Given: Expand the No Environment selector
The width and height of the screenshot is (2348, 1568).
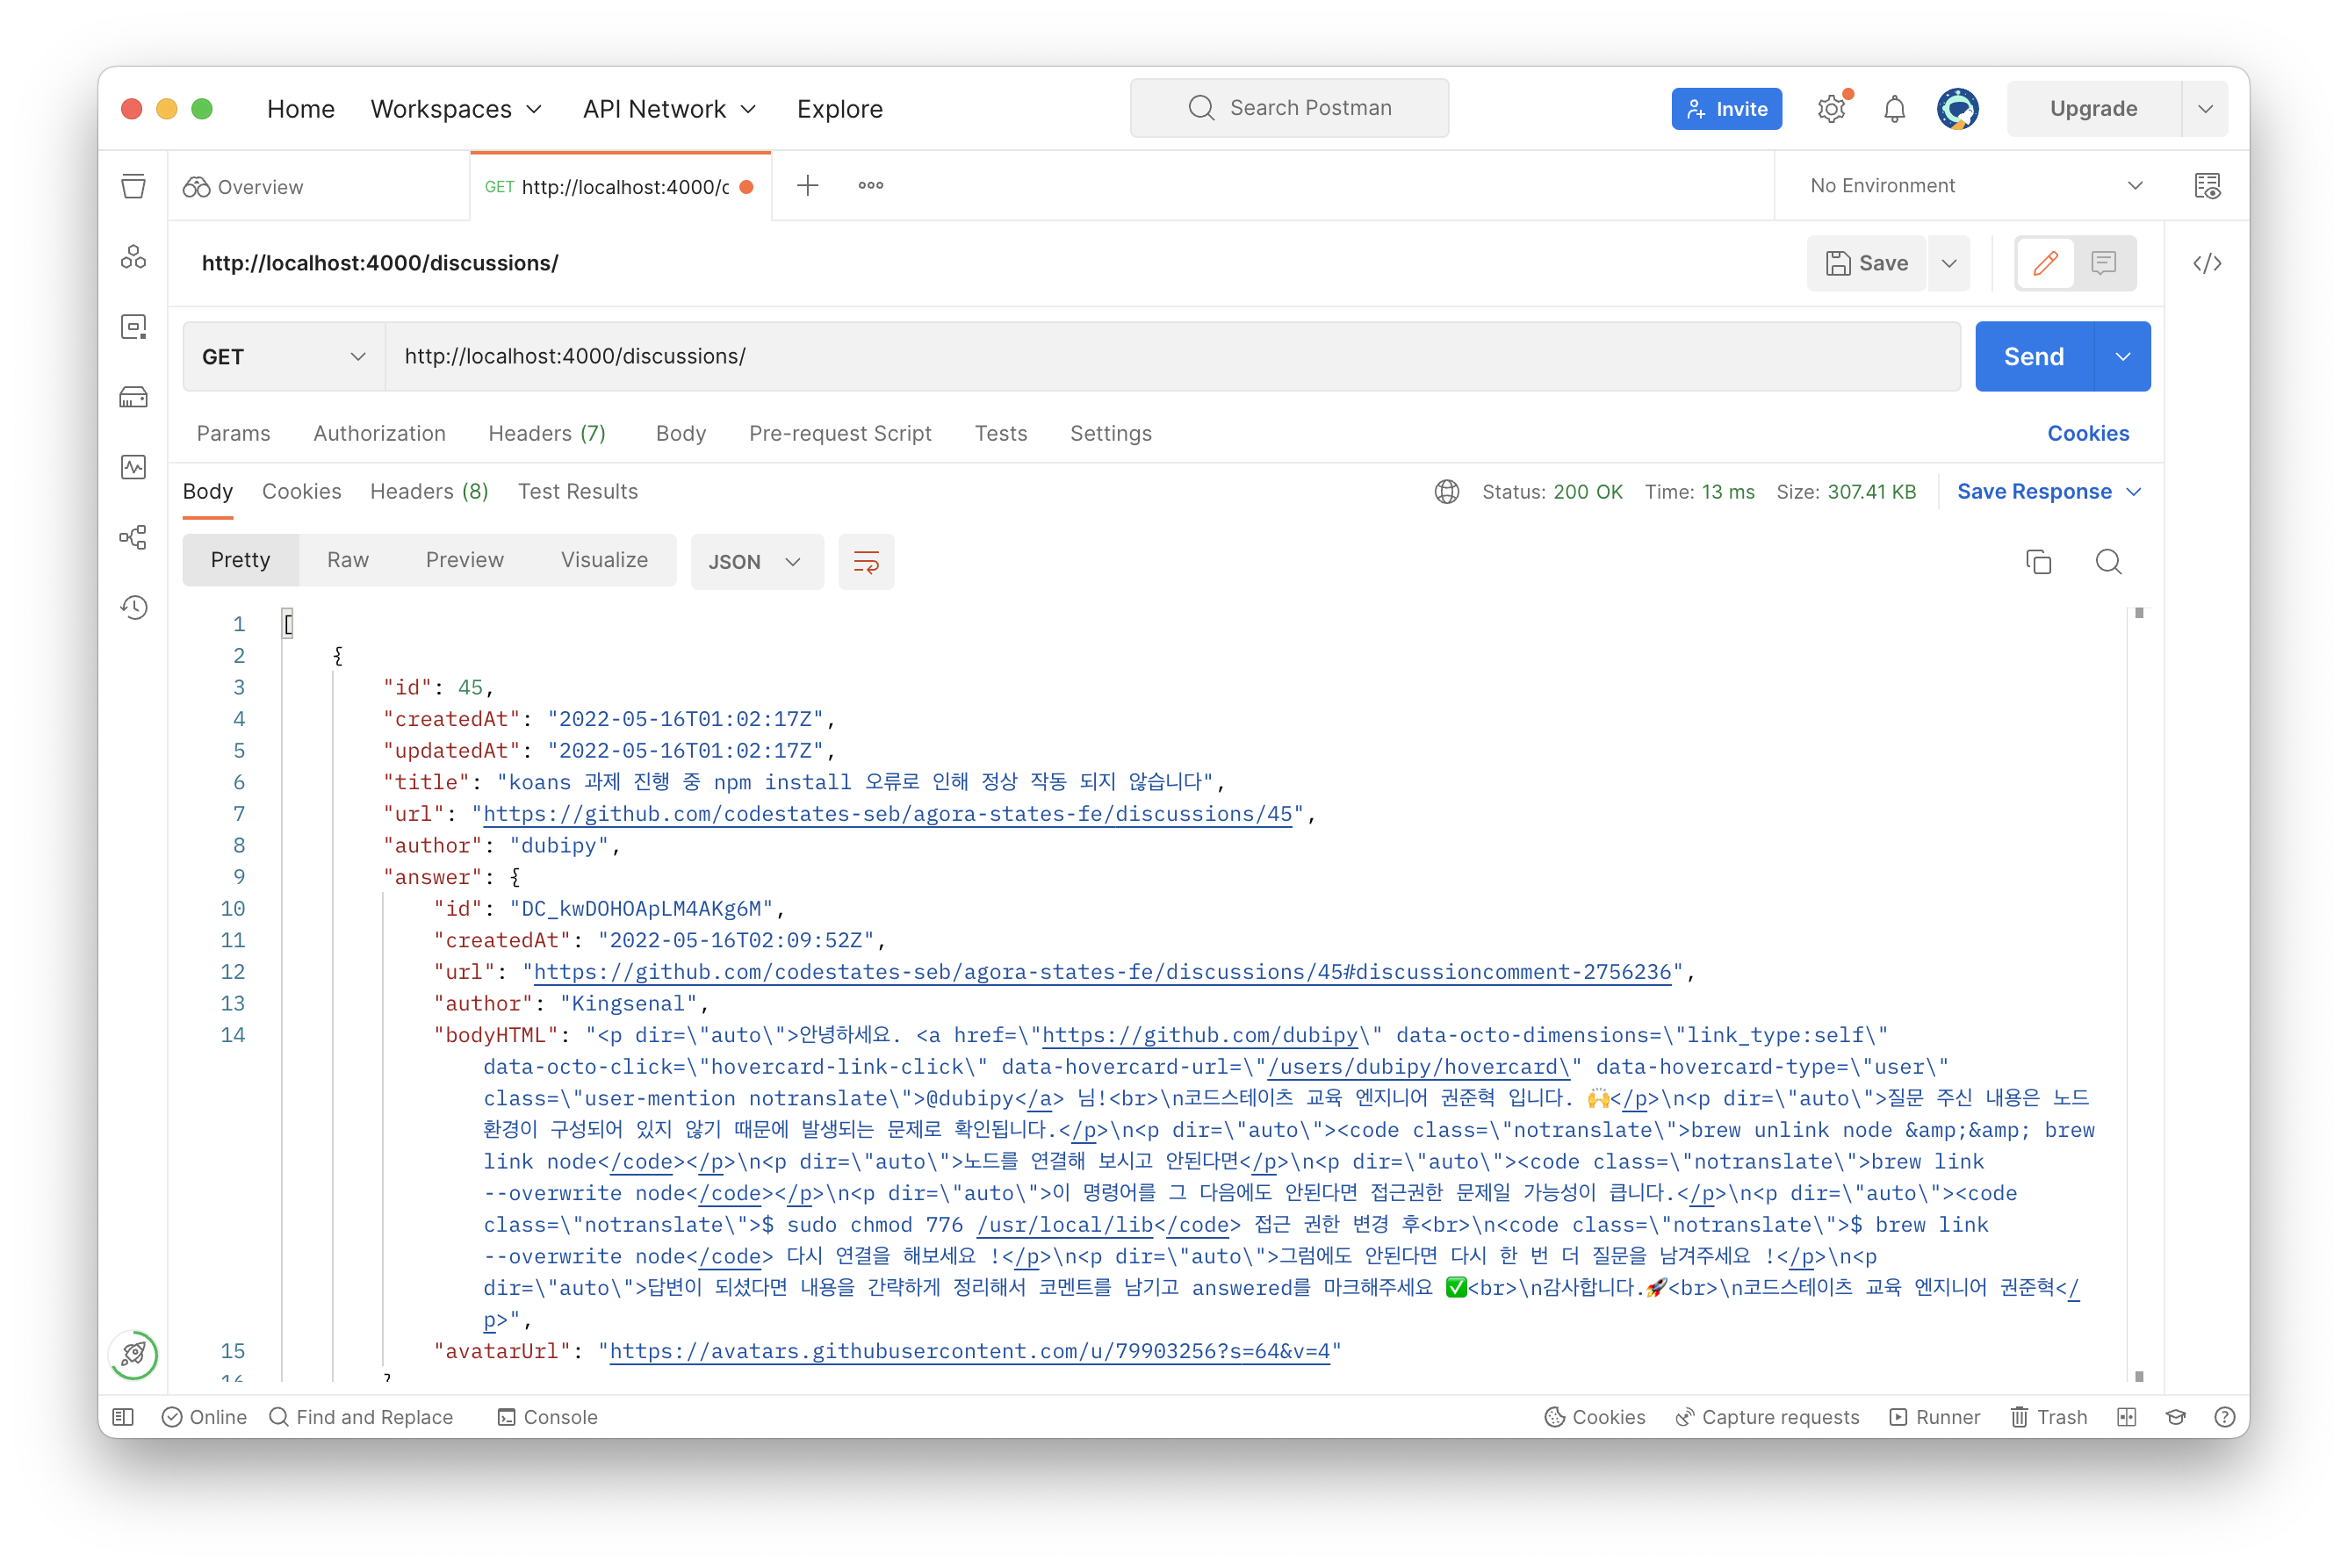Looking at the screenshot, I should pyautogui.click(x=1975, y=186).
